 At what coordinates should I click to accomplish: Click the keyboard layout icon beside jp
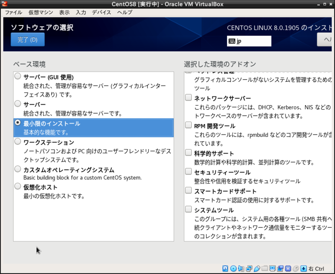(x=232, y=41)
